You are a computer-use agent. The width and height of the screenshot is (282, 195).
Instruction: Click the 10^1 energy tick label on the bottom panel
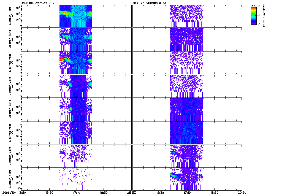click(x=18, y=188)
